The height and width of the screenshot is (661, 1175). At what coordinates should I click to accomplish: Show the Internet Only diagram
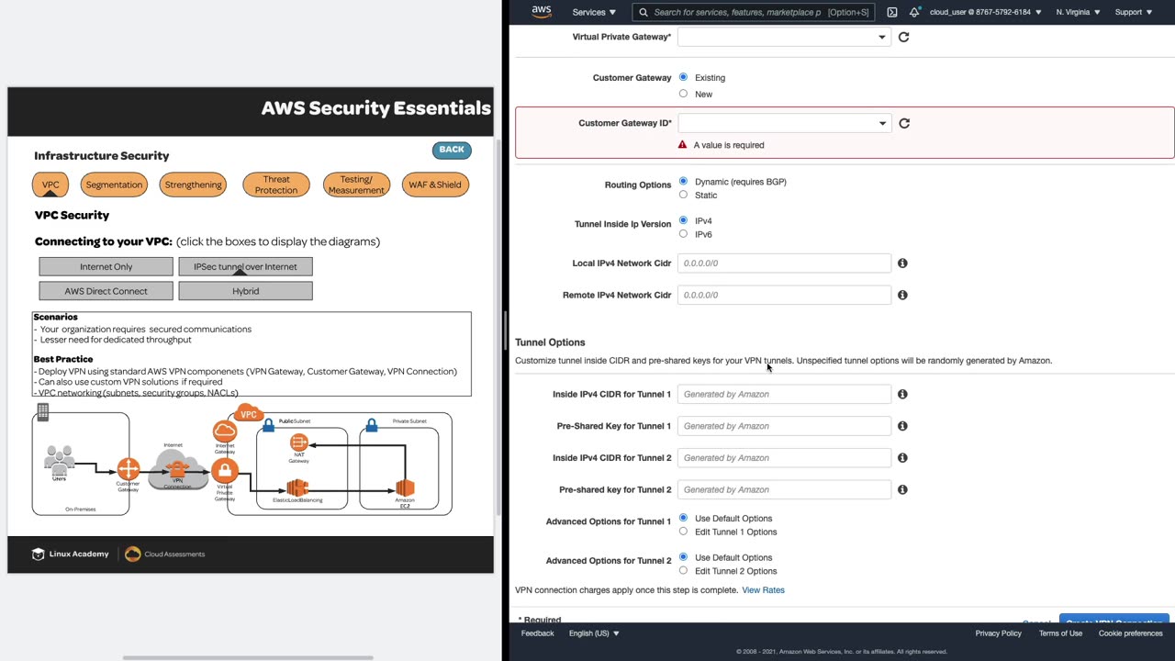point(106,266)
